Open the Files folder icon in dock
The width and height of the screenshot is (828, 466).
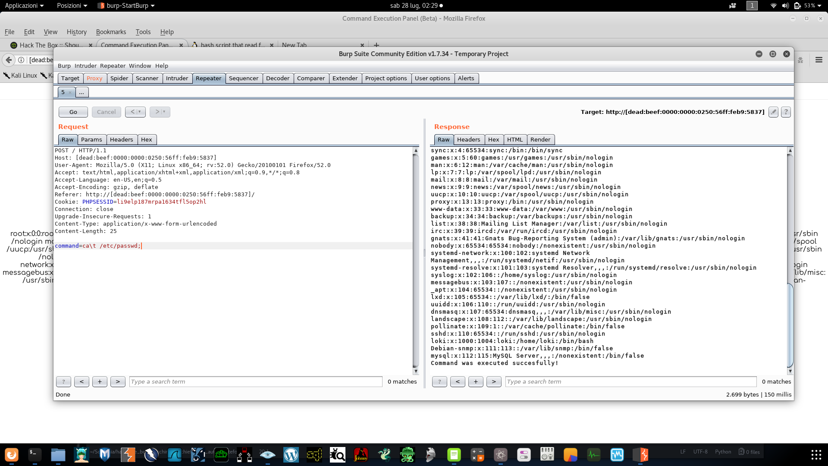pos(58,454)
